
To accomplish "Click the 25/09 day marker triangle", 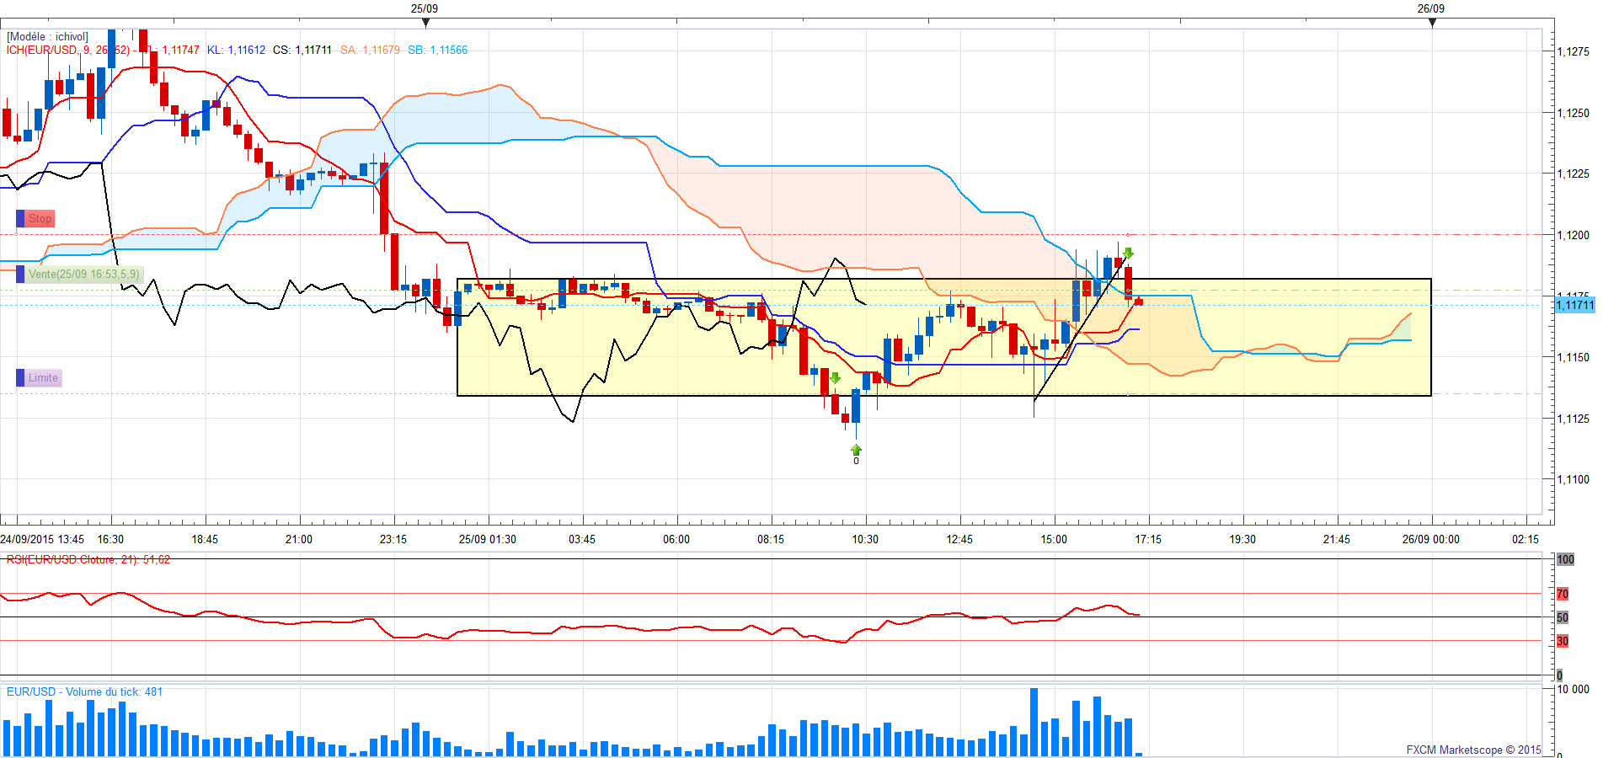I will pyautogui.click(x=425, y=22).
